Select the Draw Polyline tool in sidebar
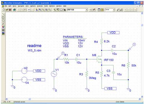The height and width of the screenshot is (104, 144). [3, 24]
